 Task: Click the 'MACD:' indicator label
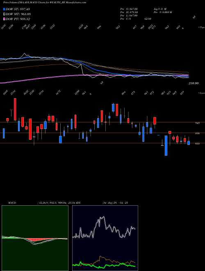pos(12,203)
